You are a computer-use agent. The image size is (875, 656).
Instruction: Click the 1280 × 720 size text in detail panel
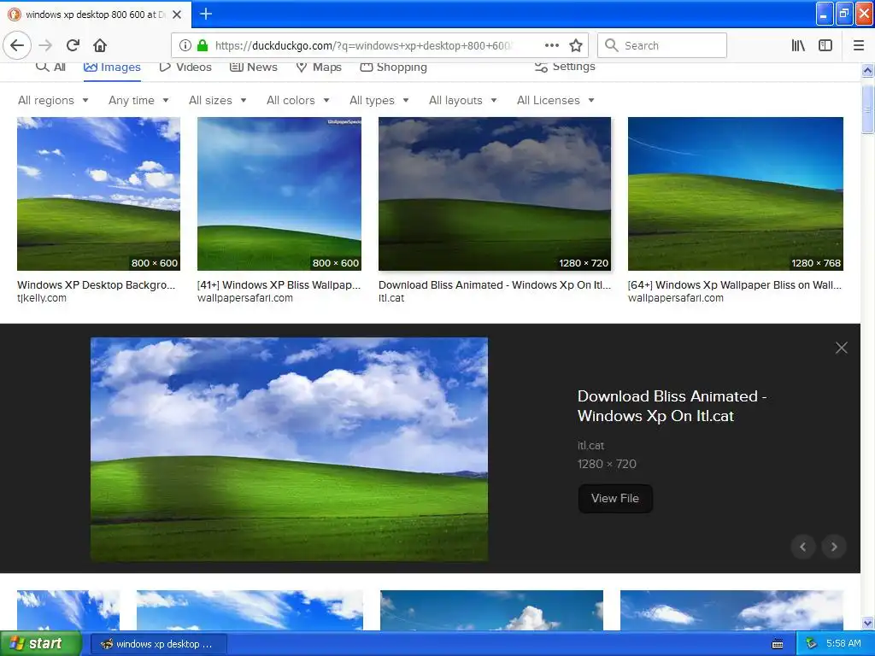coord(607,464)
